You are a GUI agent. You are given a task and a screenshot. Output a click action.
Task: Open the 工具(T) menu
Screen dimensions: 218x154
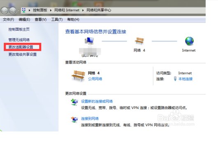coord(57,20)
